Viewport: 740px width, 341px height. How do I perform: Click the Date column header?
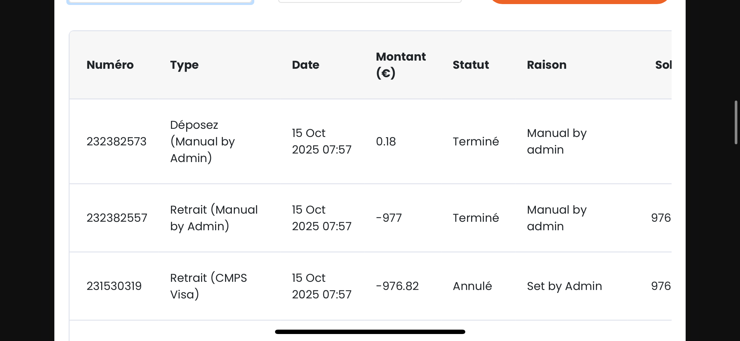[305, 65]
